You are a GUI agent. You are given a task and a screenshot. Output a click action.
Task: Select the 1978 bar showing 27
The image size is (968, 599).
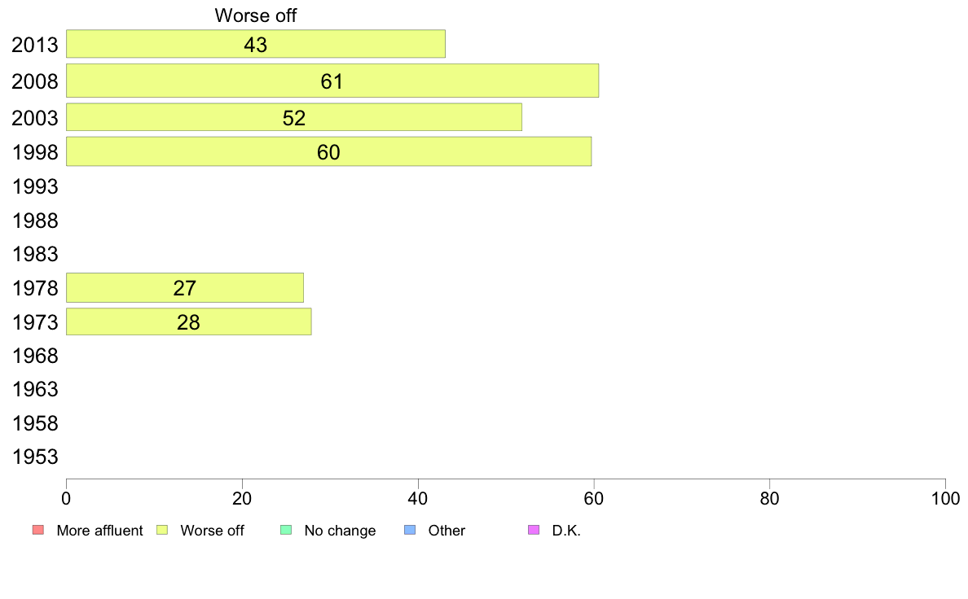(x=185, y=287)
